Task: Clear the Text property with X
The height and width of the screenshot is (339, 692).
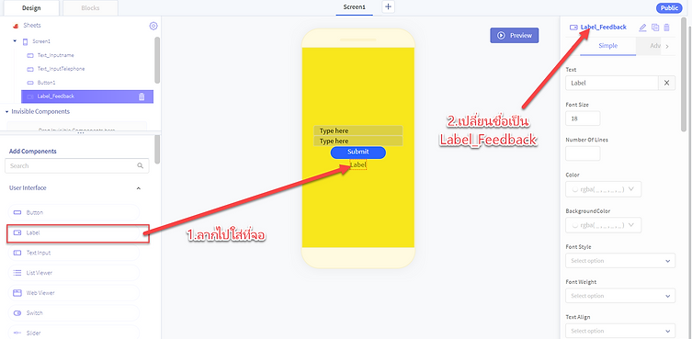Action: pyautogui.click(x=667, y=83)
